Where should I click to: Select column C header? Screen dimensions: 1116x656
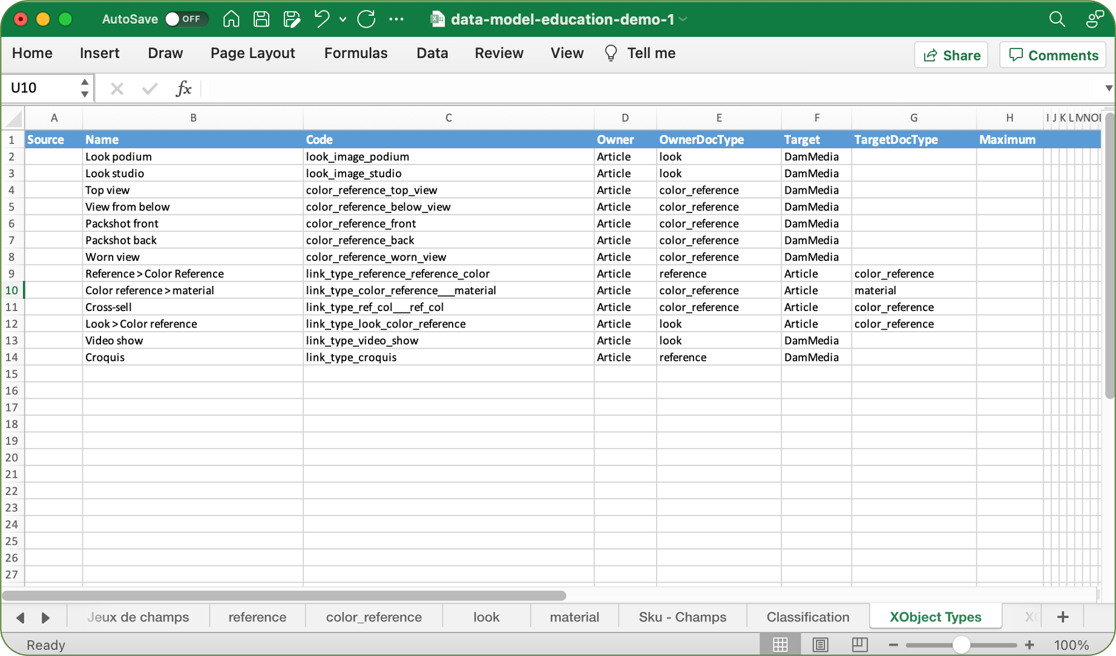coord(448,118)
